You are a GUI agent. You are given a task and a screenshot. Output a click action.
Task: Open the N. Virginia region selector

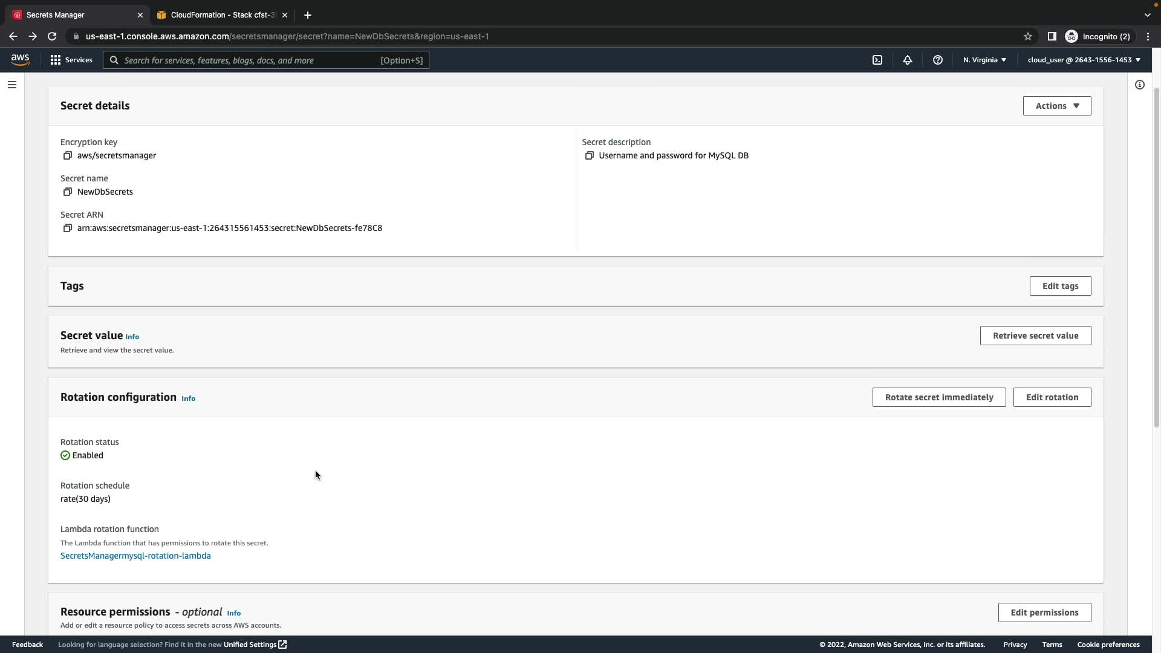click(x=984, y=60)
